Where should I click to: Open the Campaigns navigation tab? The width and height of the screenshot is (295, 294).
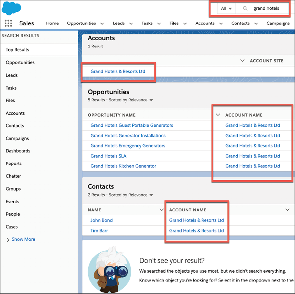pyautogui.click(x=278, y=23)
